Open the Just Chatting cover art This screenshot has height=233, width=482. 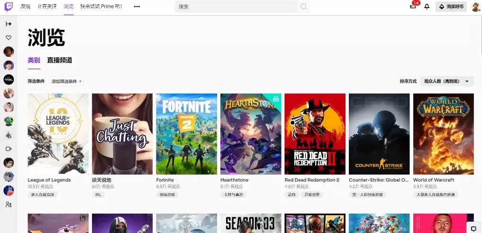click(122, 134)
